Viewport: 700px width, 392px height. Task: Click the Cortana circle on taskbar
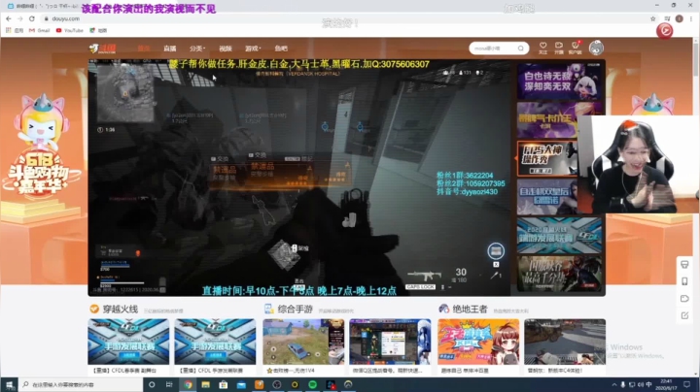click(152, 384)
